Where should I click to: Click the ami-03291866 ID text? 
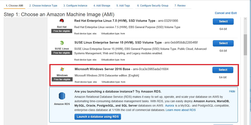(168, 21)
